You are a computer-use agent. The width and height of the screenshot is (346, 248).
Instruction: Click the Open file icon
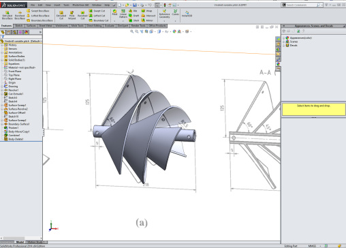(127, 5)
